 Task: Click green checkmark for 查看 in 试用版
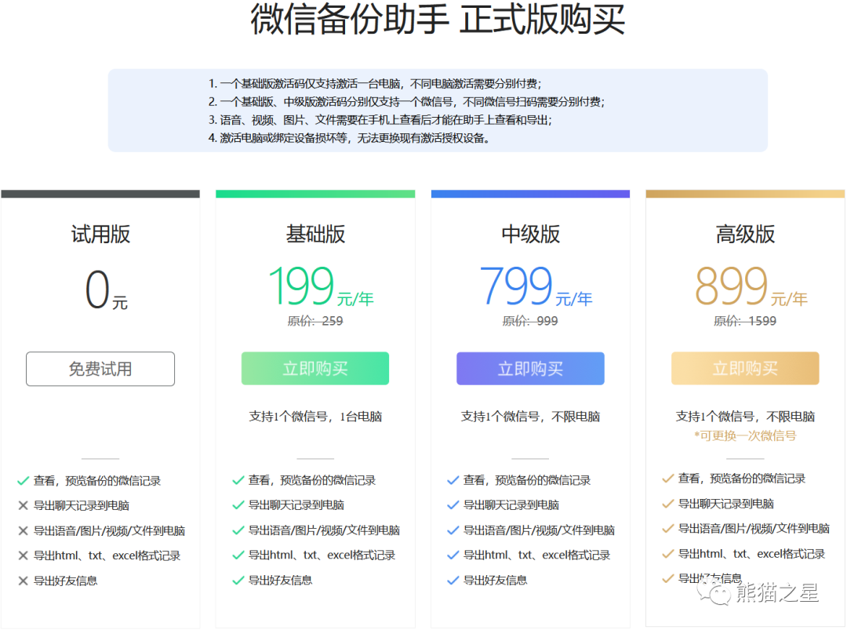click(x=23, y=481)
